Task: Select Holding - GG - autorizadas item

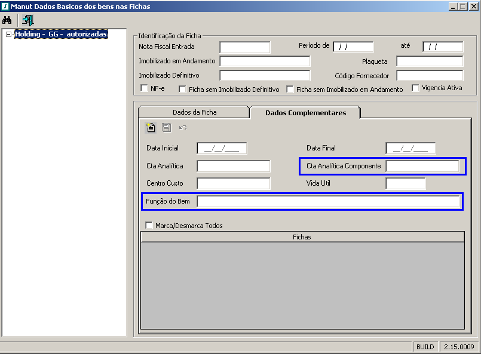Action: [x=61, y=35]
